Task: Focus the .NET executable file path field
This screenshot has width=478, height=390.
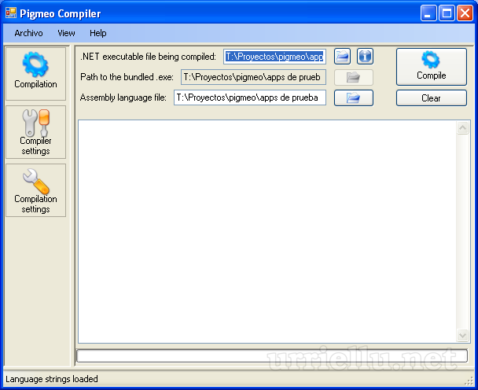Action: (x=274, y=57)
